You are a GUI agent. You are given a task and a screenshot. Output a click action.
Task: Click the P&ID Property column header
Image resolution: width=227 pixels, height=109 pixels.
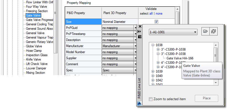[x=83, y=13]
